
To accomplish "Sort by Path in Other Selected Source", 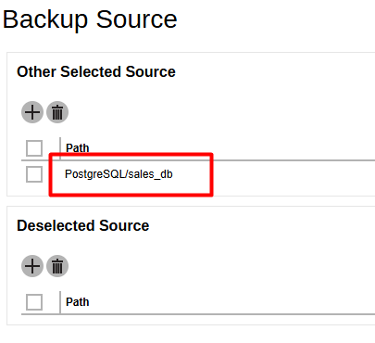I will (78, 148).
